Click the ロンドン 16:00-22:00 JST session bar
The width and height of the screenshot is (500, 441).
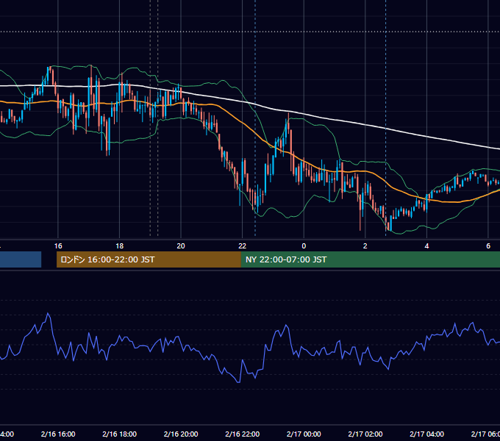[149, 259]
